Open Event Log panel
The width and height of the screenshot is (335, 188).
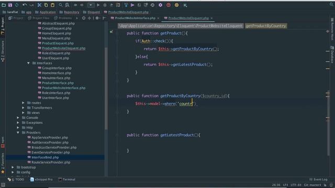point(318,180)
